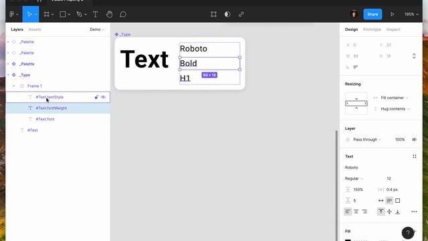
Task: Set text align left
Action: (x=348, y=212)
